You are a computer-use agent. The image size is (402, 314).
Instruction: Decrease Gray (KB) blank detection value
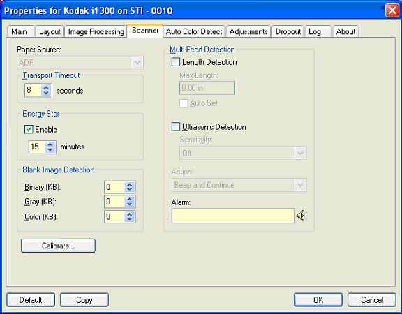coord(130,205)
